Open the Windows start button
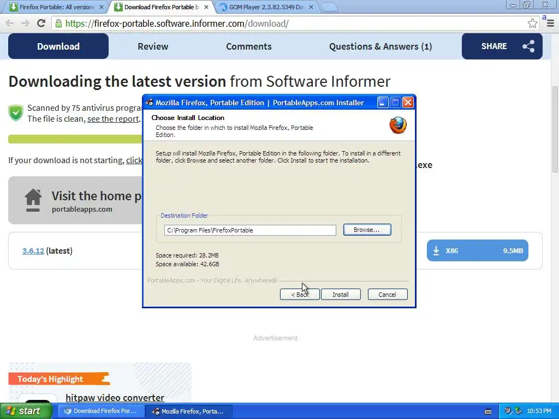559x419 pixels. (26, 411)
